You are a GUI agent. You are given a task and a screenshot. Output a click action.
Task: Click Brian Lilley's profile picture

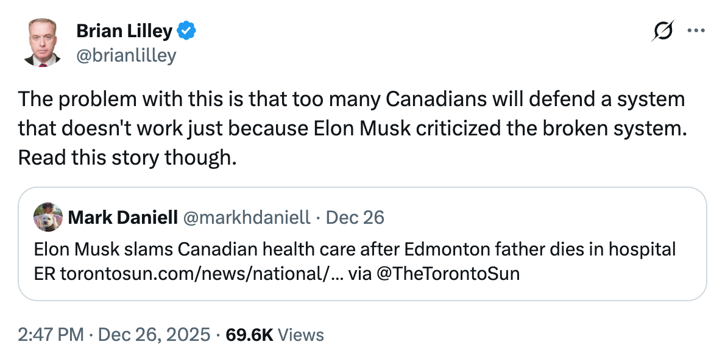[x=41, y=41]
